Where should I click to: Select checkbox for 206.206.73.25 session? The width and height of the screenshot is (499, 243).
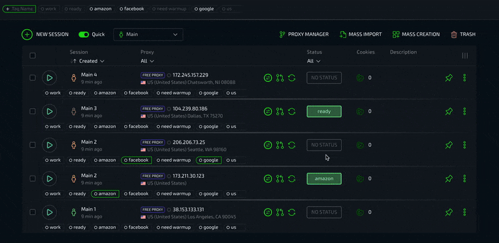(x=32, y=145)
